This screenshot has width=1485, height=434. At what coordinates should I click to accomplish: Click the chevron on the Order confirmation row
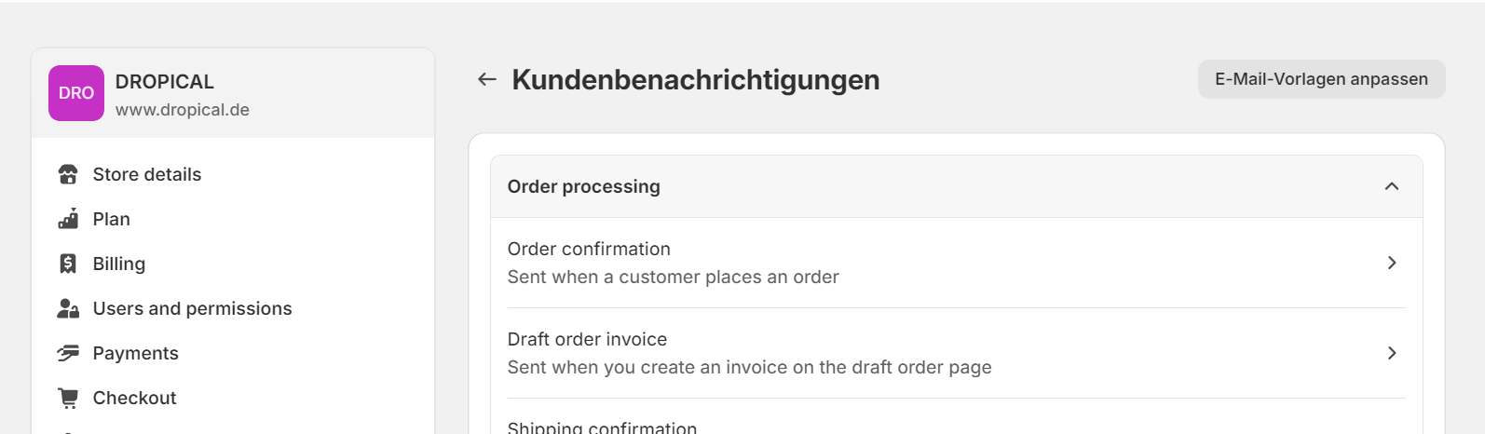coord(1392,263)
